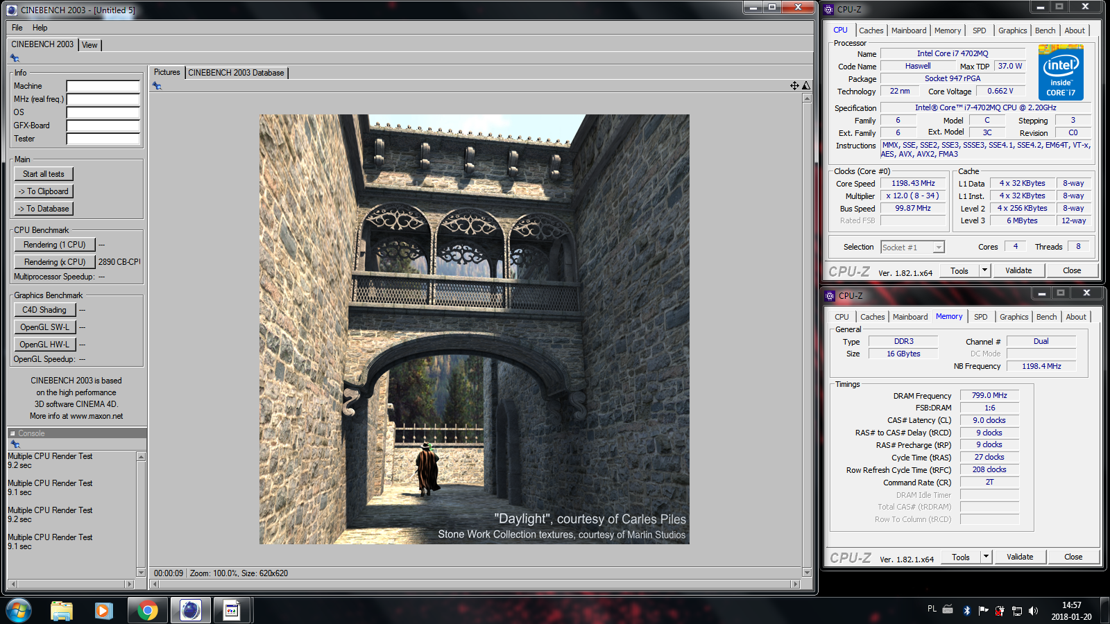Open the volume speaker tray icon

[x=1033, y=611]
